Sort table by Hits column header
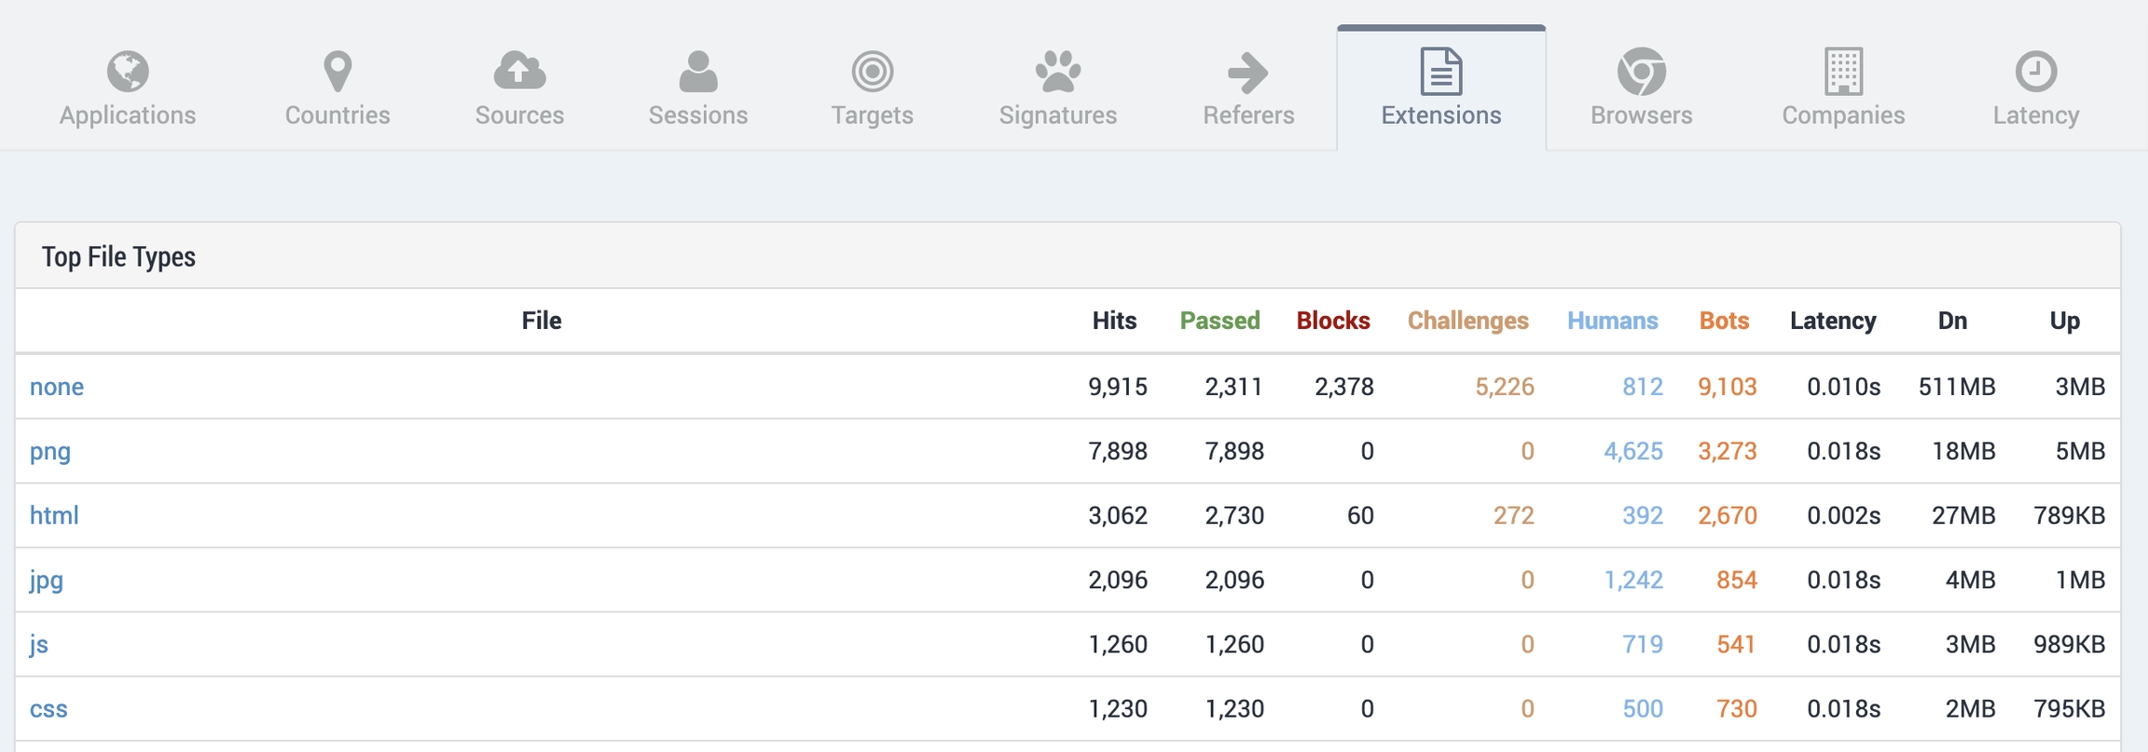The height and width of the screenshot is (752, 2148). (1114, 321)
